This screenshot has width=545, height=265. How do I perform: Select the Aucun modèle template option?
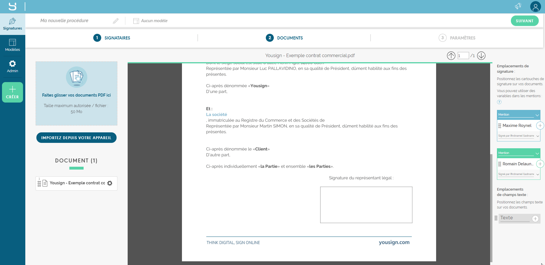click(x=150, y=21)
